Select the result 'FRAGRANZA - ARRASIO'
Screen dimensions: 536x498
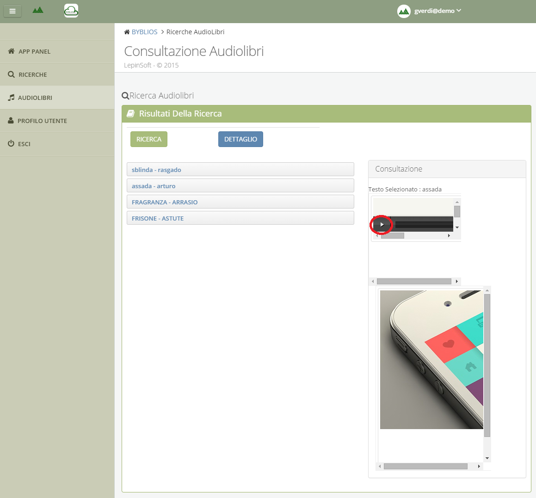point(240,202)
